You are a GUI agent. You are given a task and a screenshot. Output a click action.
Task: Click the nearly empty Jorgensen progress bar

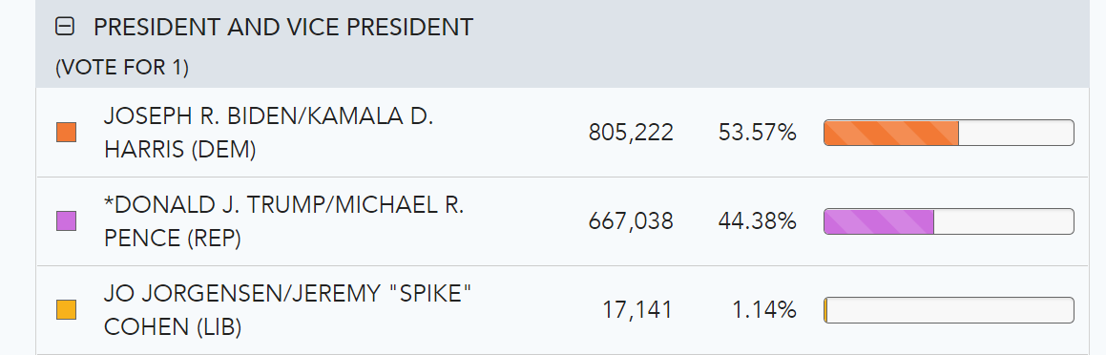click(949, 310)
